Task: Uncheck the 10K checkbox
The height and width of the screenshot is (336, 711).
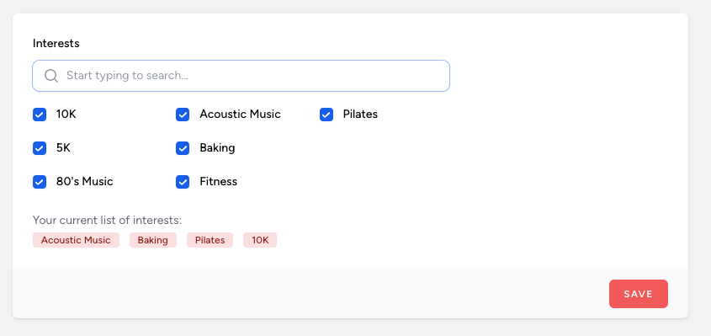Action: (40, 115)
